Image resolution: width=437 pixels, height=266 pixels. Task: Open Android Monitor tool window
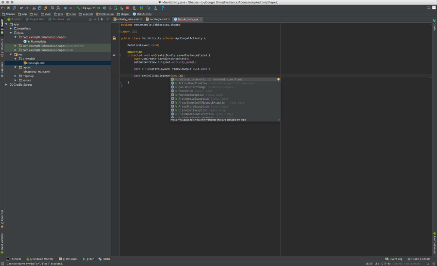40,259
